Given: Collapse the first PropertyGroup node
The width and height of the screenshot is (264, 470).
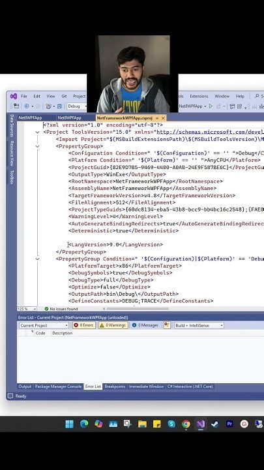Looking at the screenshot, I should click(x=37, y=146).
